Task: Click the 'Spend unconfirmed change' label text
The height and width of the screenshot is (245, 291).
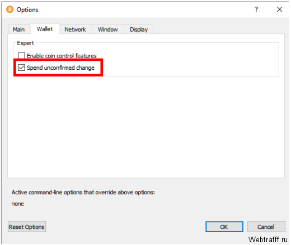Action: [60, 68]
